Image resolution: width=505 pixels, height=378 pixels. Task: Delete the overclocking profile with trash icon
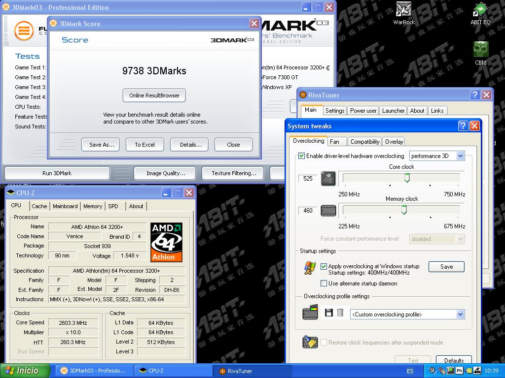340,313
